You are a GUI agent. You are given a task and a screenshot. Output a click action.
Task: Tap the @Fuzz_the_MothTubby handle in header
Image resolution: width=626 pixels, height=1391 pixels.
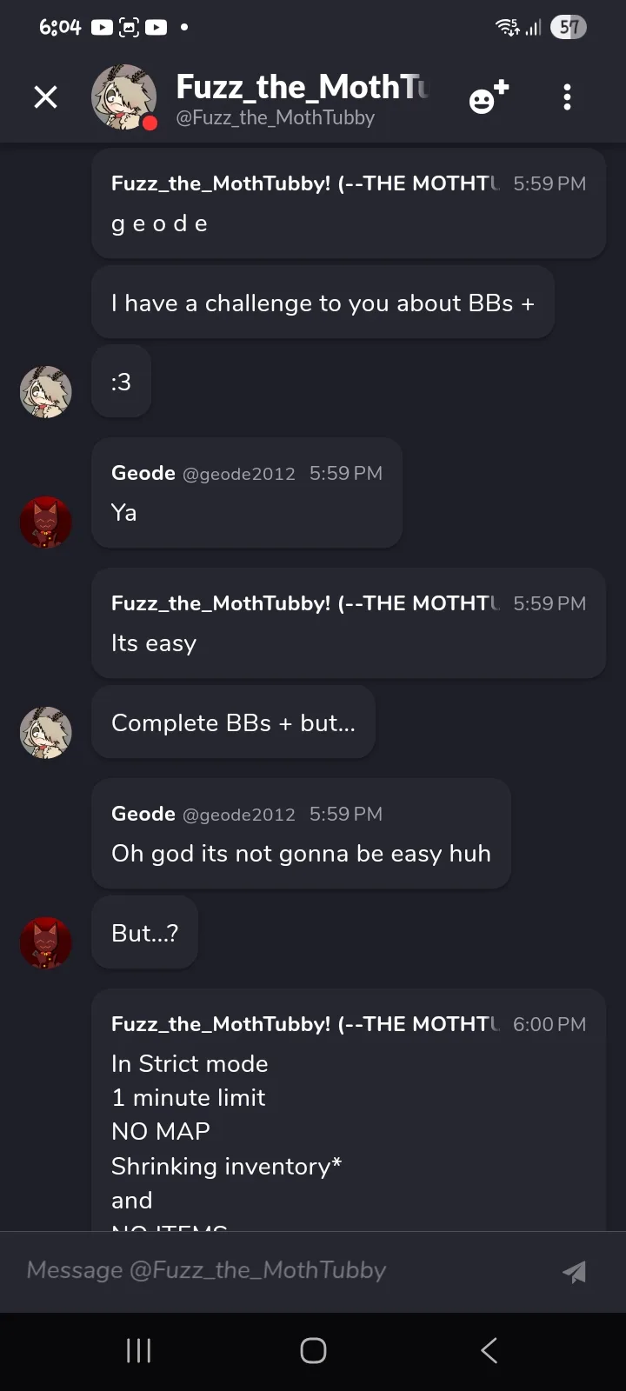[275, 117]
